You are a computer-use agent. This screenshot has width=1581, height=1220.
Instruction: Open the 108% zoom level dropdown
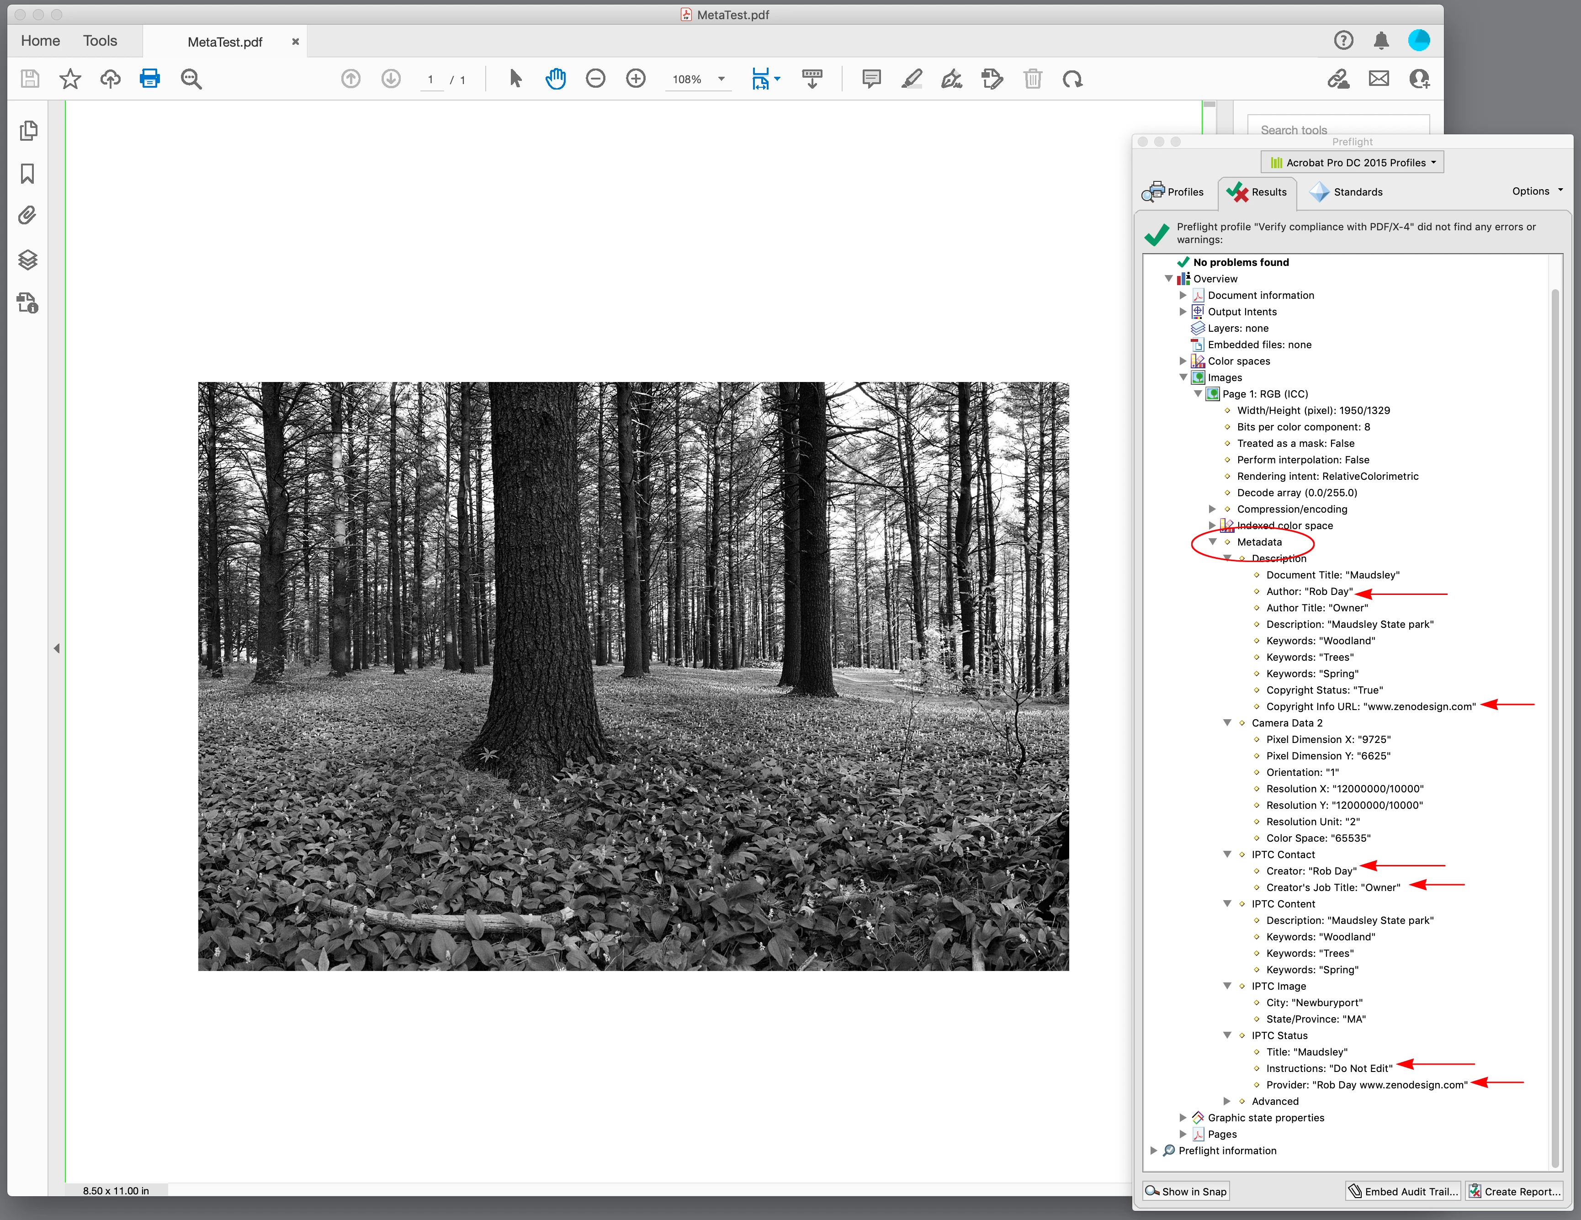(721, 79)
